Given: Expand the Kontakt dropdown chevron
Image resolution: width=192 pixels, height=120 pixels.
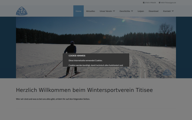Looking at the screenshot, I should 173,11.
